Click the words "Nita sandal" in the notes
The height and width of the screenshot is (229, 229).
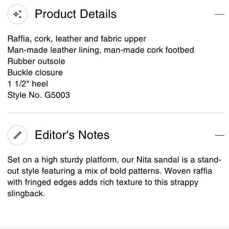(x=158, y=160)
